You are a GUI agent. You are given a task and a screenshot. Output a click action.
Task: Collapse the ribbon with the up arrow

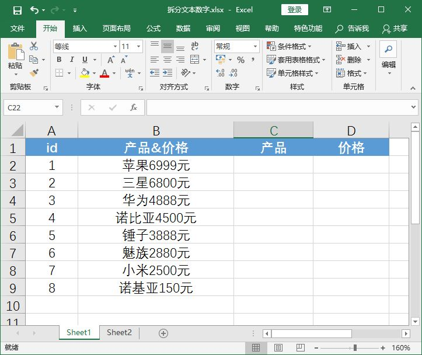pos(413,88)
